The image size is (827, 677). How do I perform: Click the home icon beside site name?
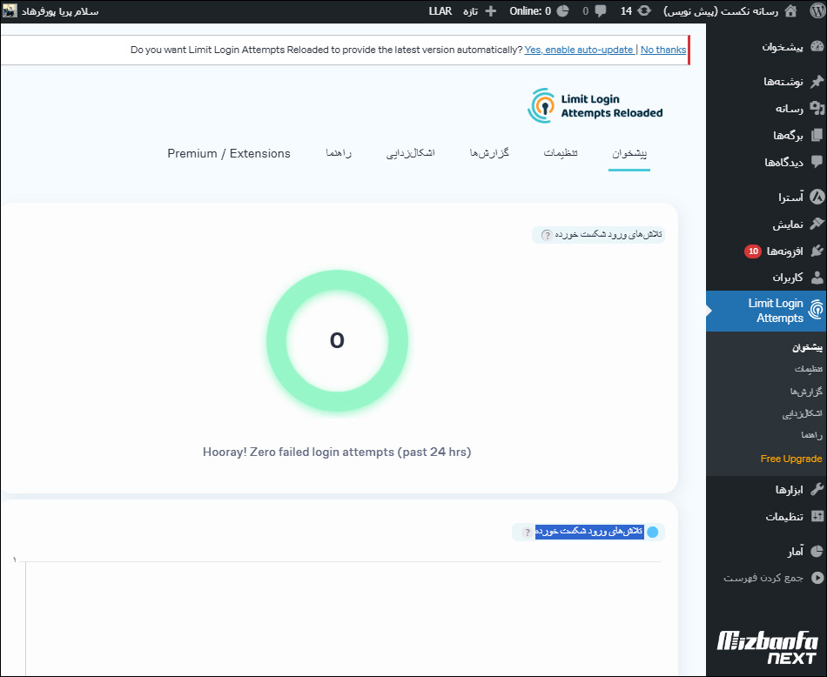point(791,11)
